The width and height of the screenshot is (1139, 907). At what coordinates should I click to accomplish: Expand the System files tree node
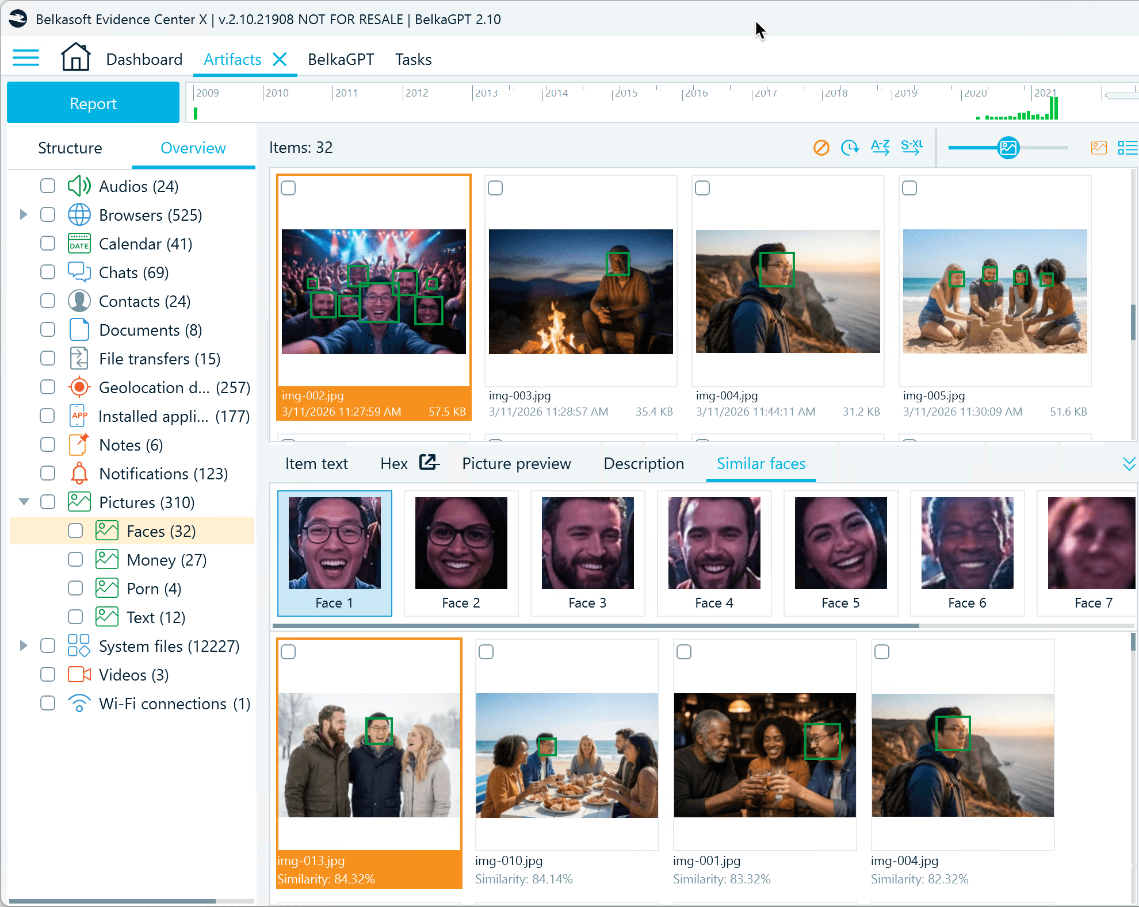[x=24, y=645]
